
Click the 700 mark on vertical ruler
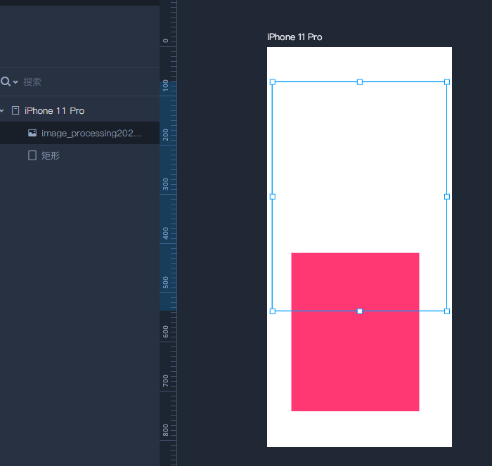pyautogui.click(x=165, y=381)
